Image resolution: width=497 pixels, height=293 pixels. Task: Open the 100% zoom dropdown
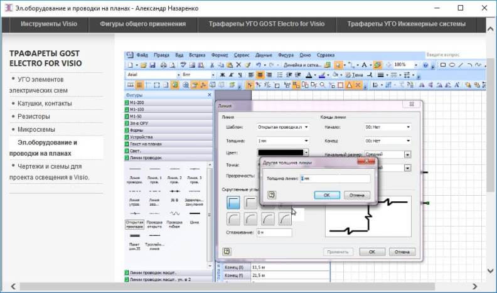click(416, 65)
